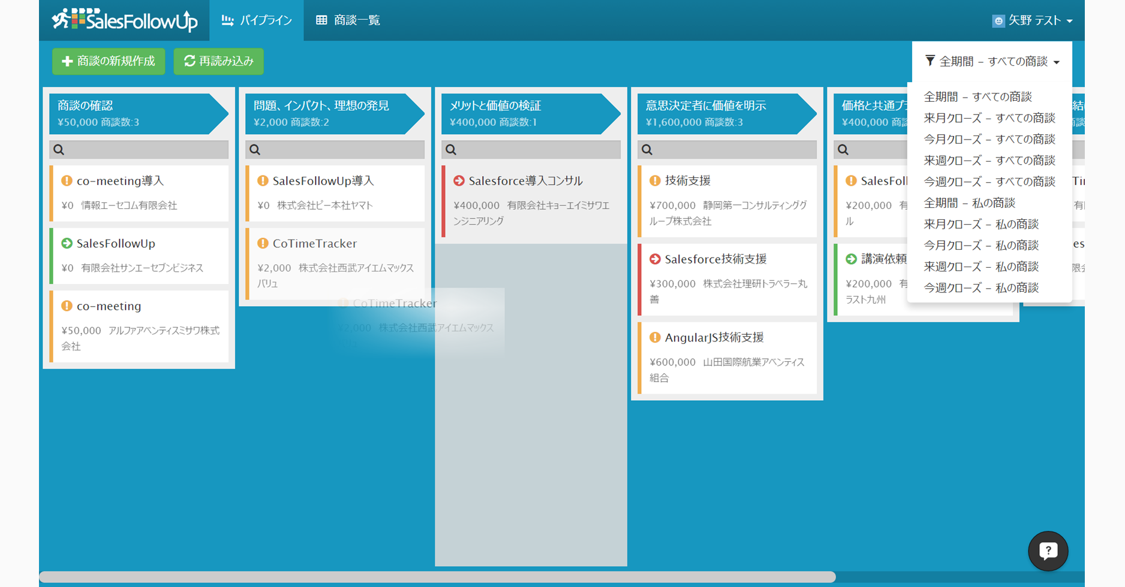This screenshot has width=1125, height=587.
Task: Click the warning icon on AngularJS技術支援 card
Action: [x=655, y=338]
